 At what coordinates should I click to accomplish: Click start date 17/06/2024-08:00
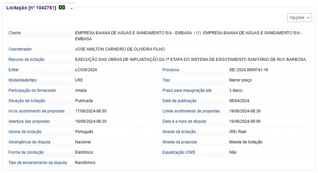coord(91,111)
